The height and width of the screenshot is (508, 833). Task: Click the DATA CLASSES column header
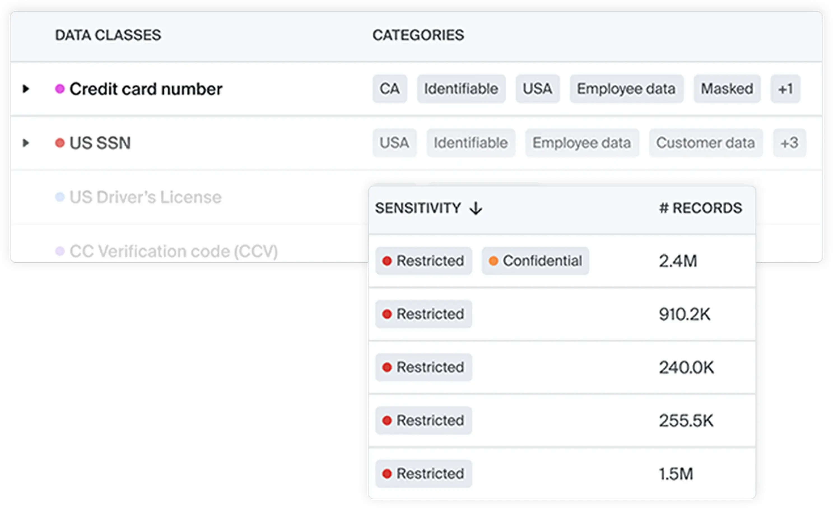(108, 35)
